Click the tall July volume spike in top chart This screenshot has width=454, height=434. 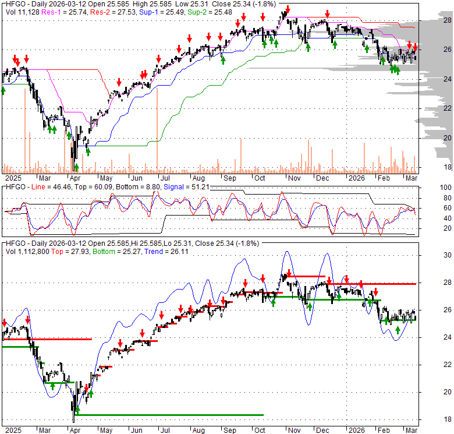[x=157, y=129]
